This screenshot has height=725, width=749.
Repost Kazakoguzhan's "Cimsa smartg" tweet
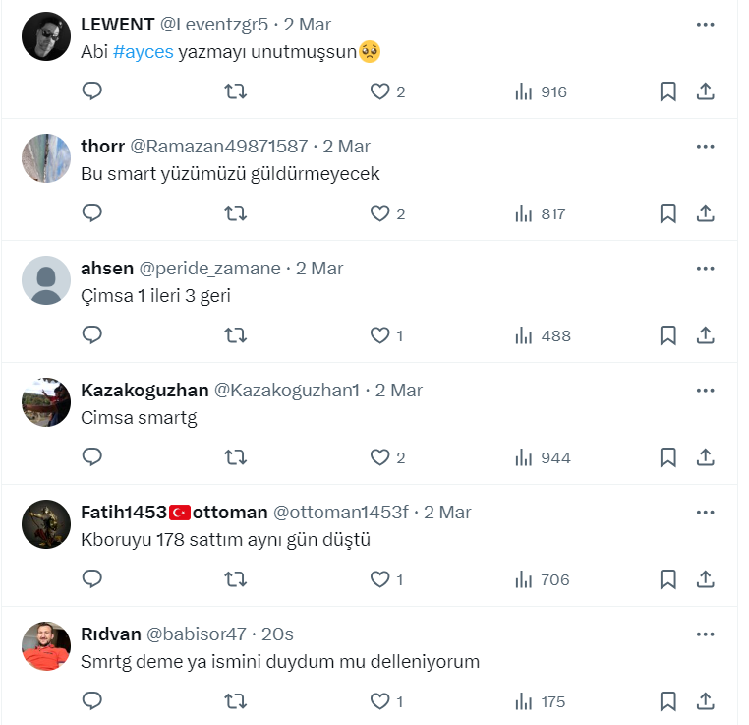236,457
